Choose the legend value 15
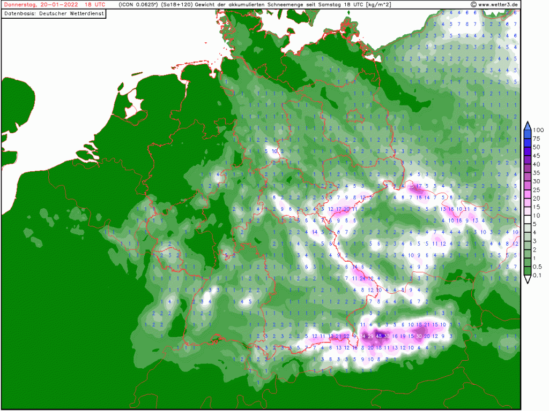This screenshot has width=549, height=411. [537, 207]
